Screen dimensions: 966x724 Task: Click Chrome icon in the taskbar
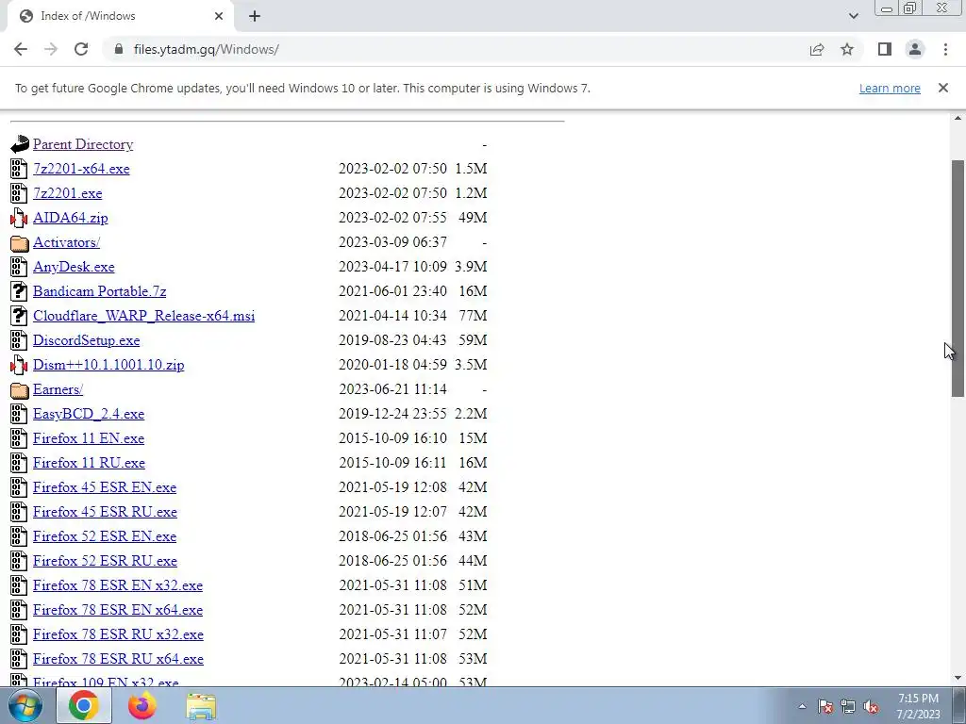coord(84,705)
